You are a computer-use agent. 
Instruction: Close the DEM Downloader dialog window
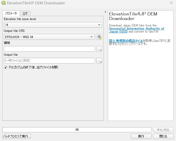pos(171,3)
